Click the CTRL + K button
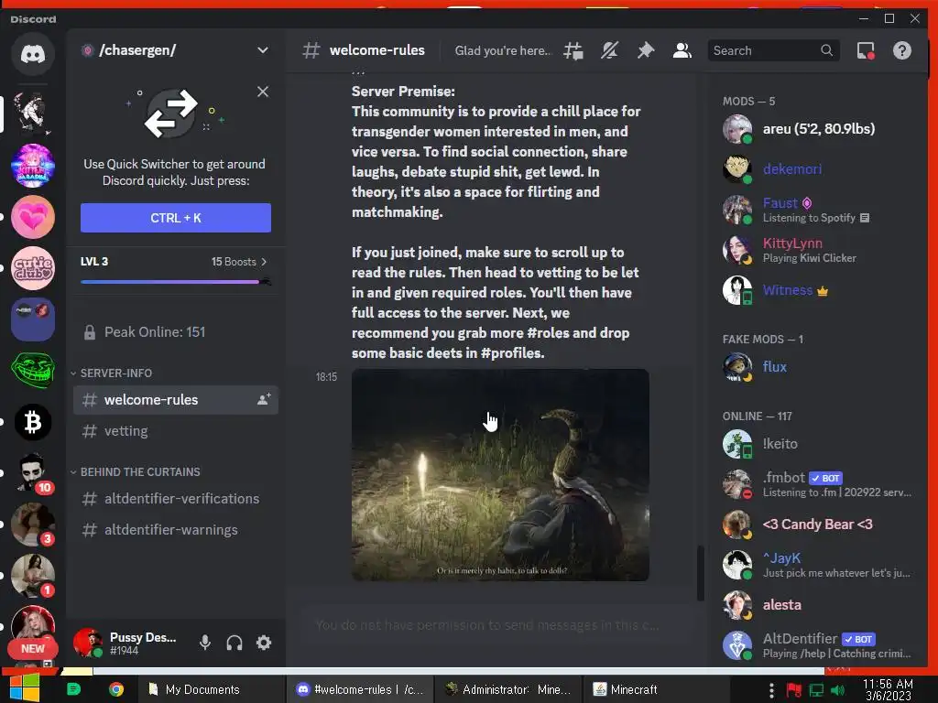This screenshot has height=703, width=938. [x=176, y=218]
